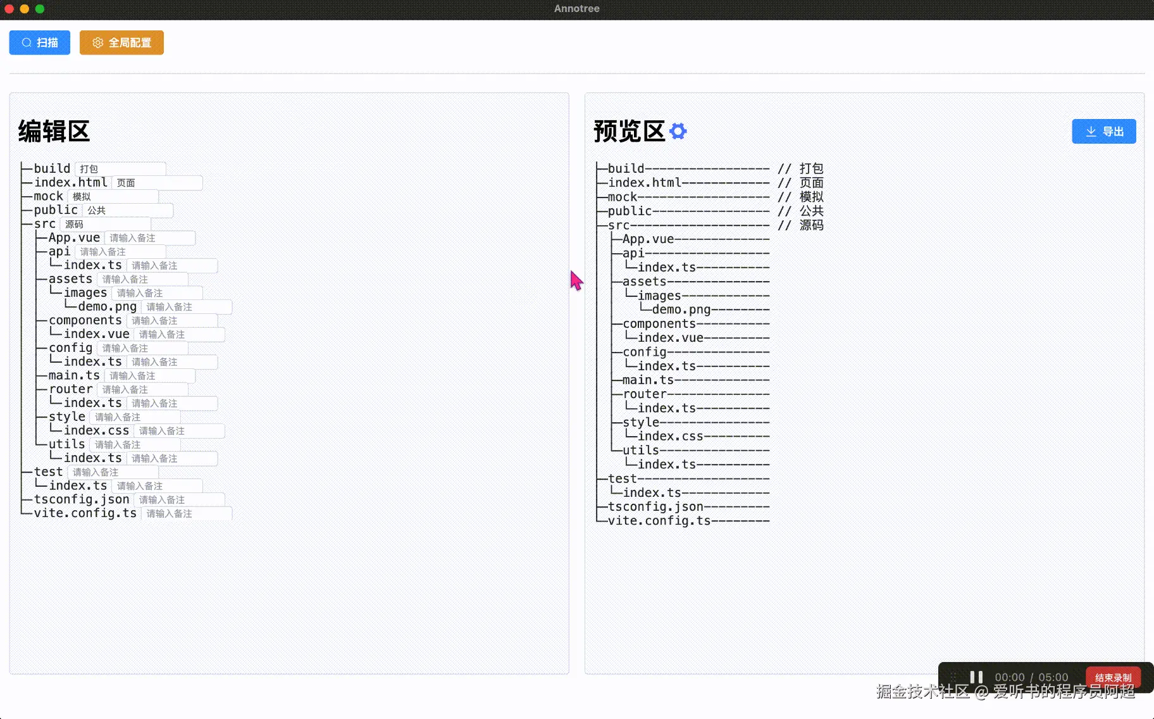Click components line in preview area
1154x719 pixels.
tap(691, 323)
